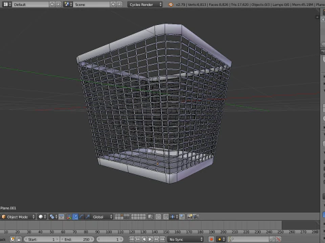
Task: Open the pivot point dropdown
Action: [53, 217]
